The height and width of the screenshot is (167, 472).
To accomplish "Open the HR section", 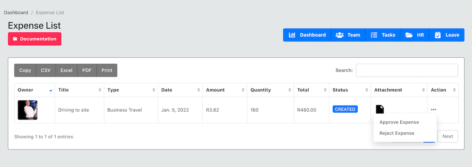I will click(x=415, y=35).
